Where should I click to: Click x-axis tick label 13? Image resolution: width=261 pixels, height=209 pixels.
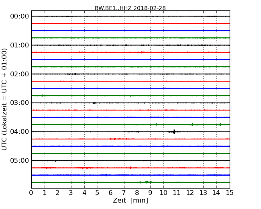pos(203,193)
